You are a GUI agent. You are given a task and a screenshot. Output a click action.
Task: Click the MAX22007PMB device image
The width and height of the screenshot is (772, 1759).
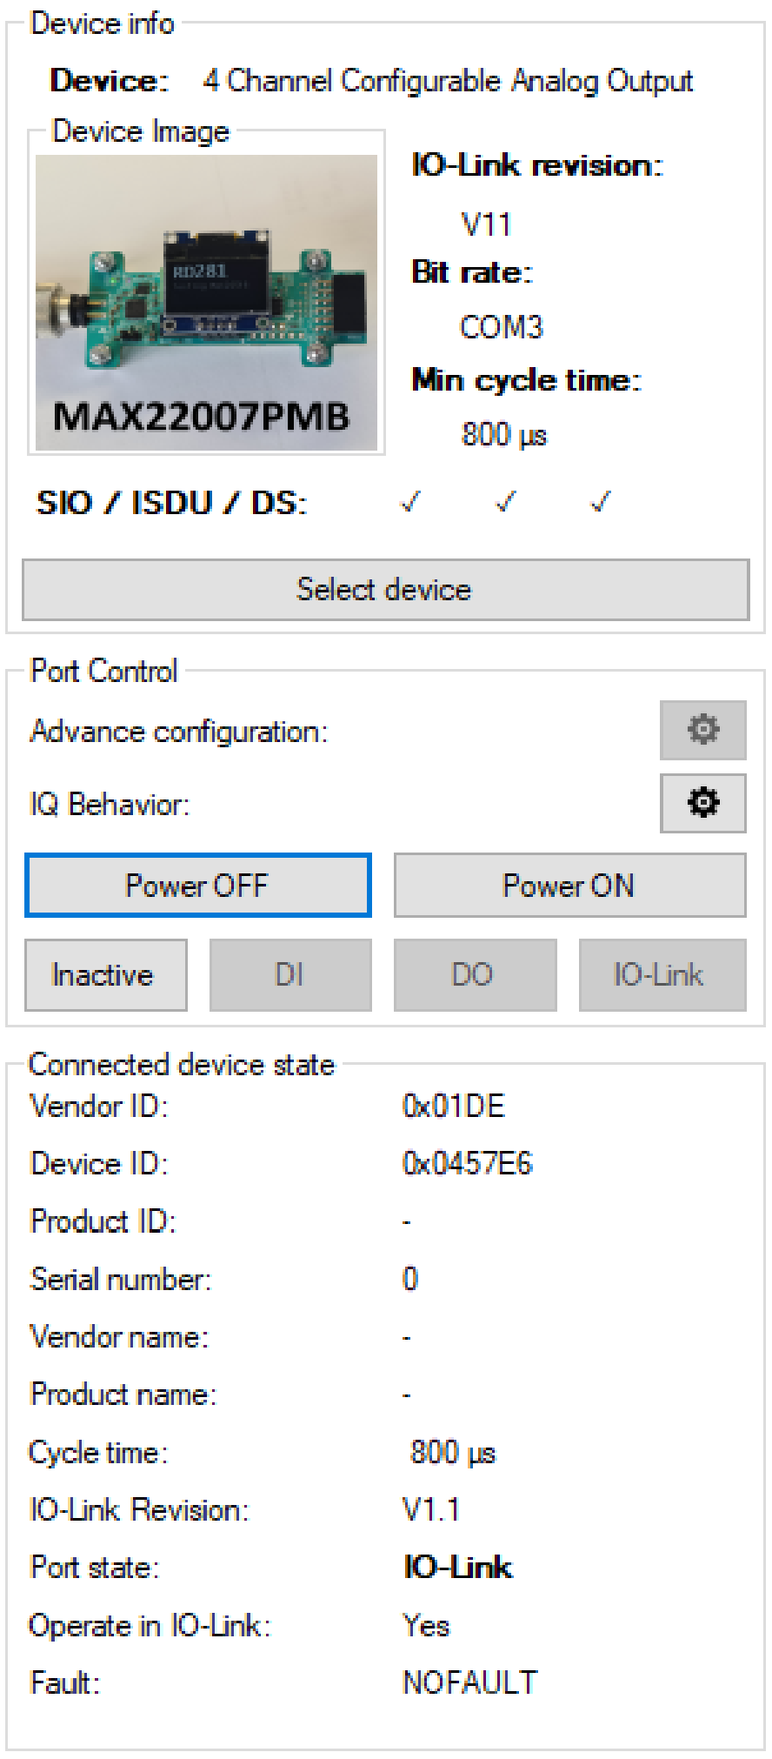point(207,303)
